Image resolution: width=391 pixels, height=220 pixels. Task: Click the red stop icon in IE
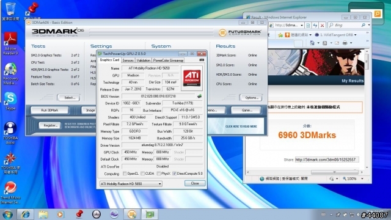(322, 25)
